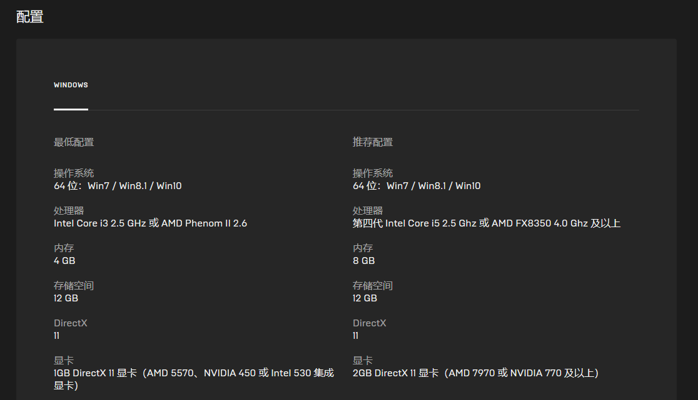698x400 pixels.
Task: Click the 1GB DirectX 11 显卡 text
Action: point(194,379)
